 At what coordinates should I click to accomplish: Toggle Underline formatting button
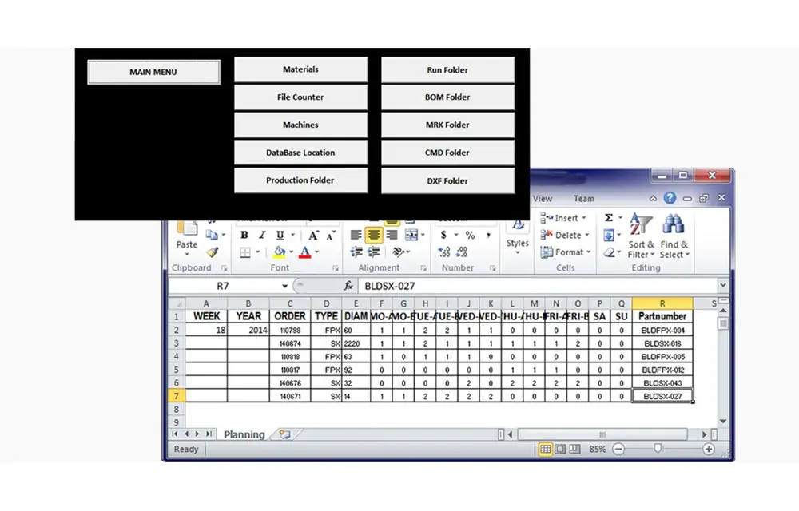point(280,236)
